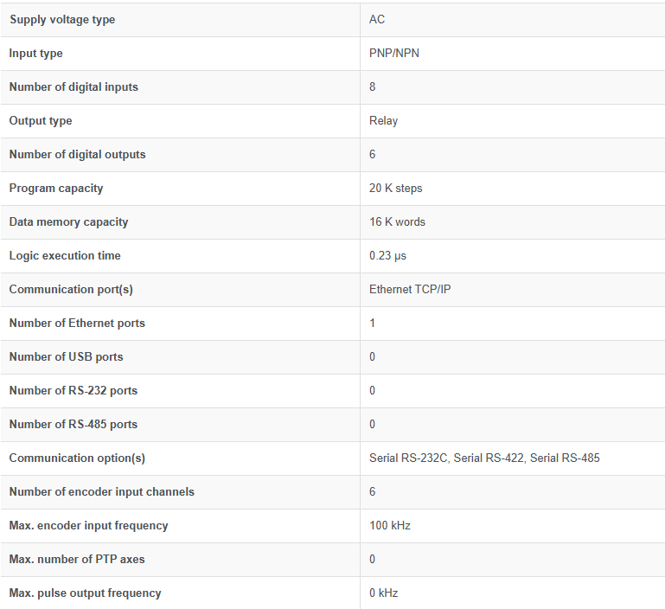
Task: Click the Number of USB ports label
Action: coord(66,357)
